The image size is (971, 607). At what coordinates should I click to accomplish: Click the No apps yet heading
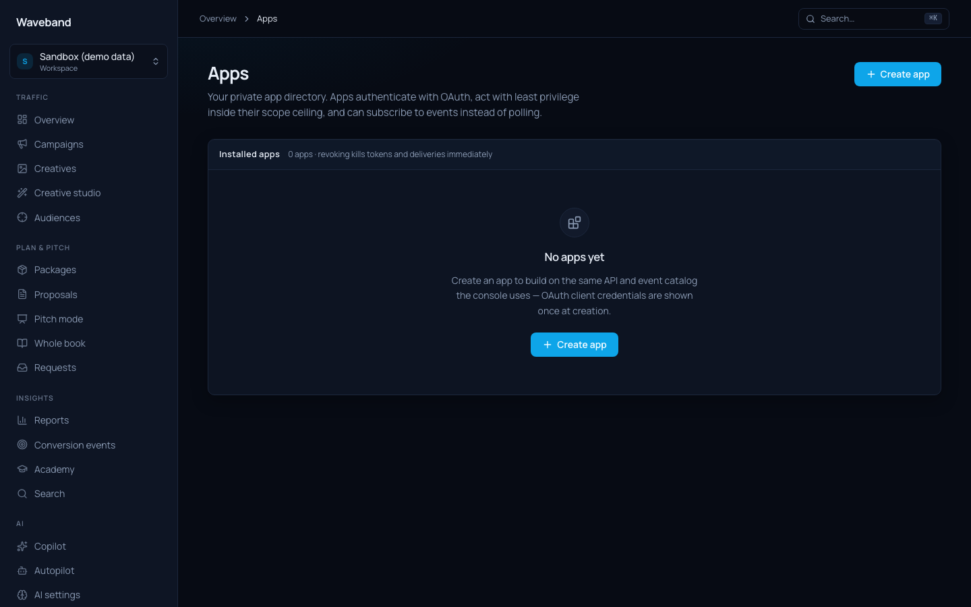click(575, 257)
